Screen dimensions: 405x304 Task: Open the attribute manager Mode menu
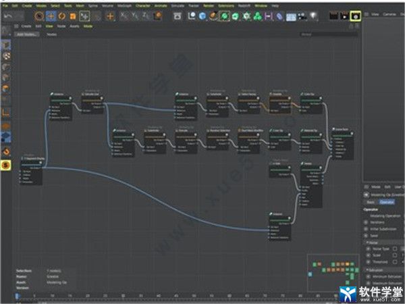376,186
